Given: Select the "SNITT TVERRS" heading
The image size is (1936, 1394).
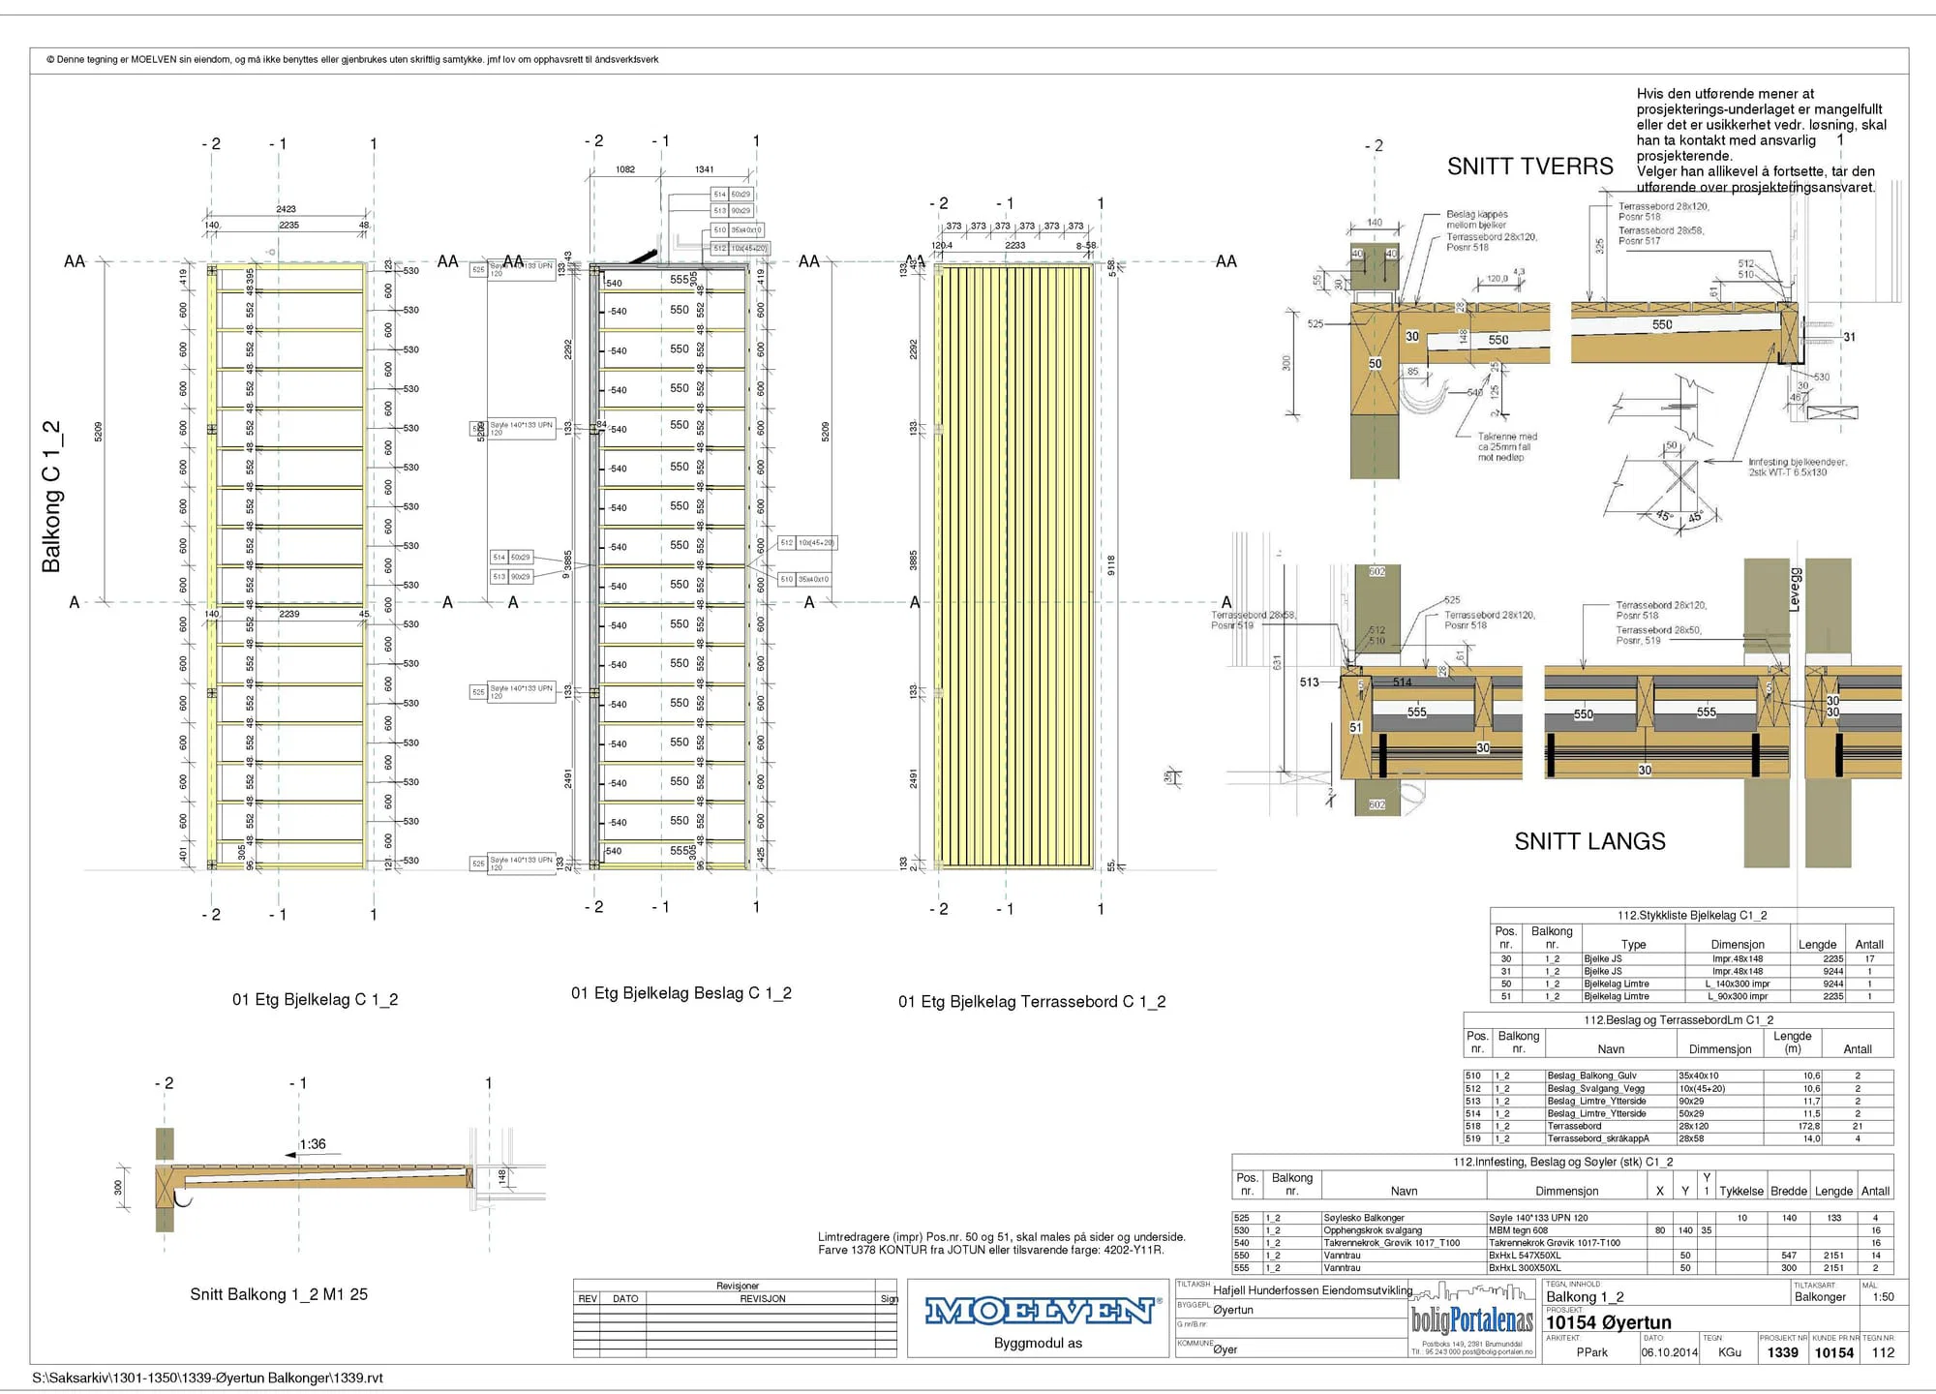Looking at the screenshot, I should click(x=1529, y=167).
